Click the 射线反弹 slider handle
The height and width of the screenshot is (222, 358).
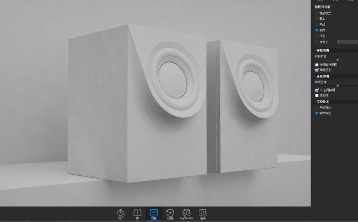coord(337,86)
